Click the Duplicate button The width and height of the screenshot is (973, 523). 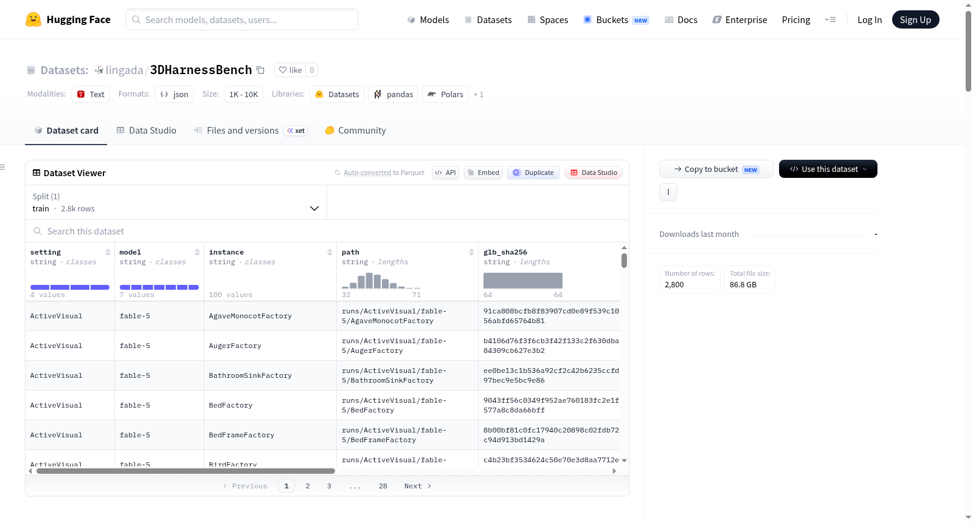tap(533, 173)
